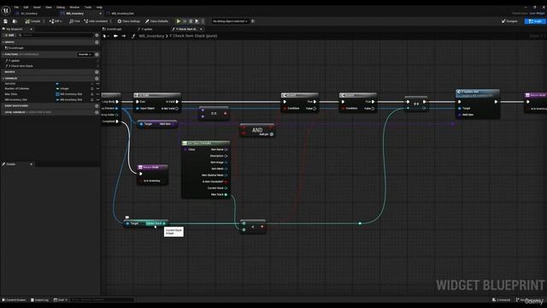
Task: Open Class Defaults
Action: tap(156, 21)
